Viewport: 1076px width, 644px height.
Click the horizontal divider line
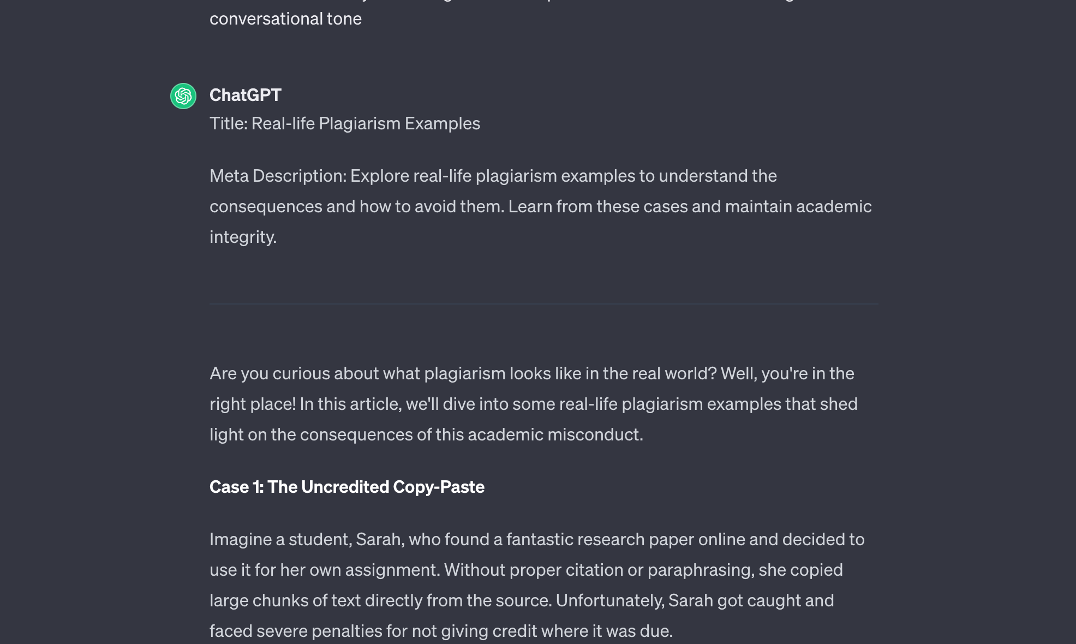[543, 303]
